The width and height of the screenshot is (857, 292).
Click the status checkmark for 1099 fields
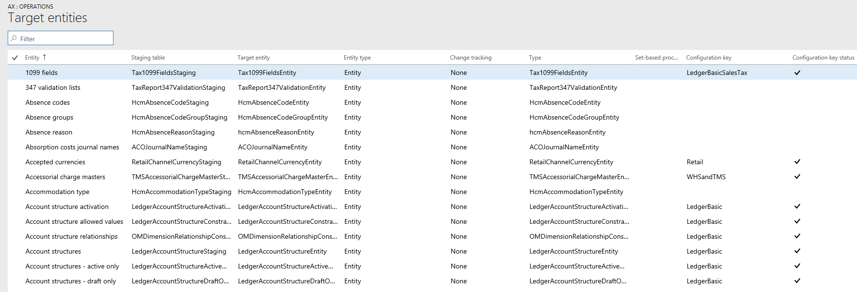tap(797, 73)
